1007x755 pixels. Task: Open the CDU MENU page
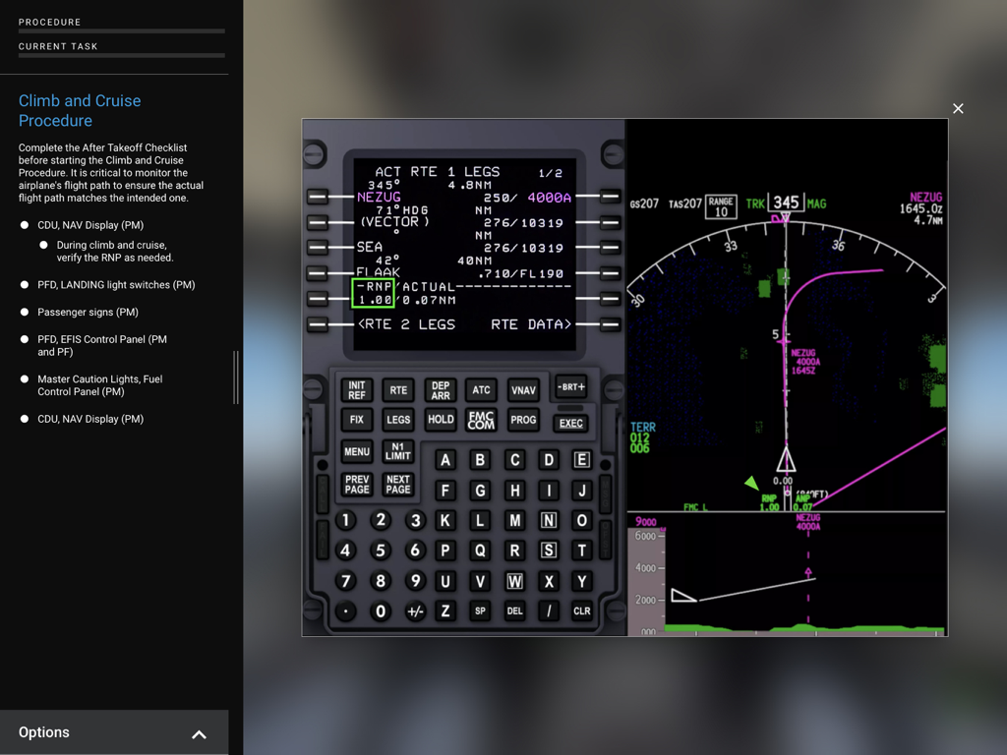[356, 451]
